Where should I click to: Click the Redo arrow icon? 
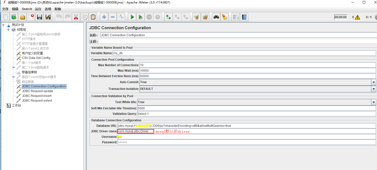click(x=68, y=17)
